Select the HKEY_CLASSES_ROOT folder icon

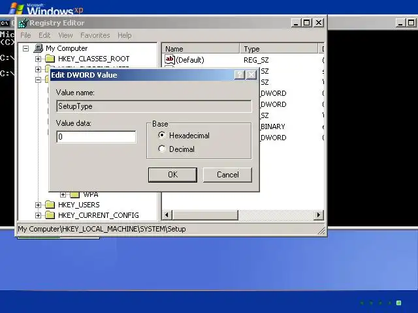point(50,58)
